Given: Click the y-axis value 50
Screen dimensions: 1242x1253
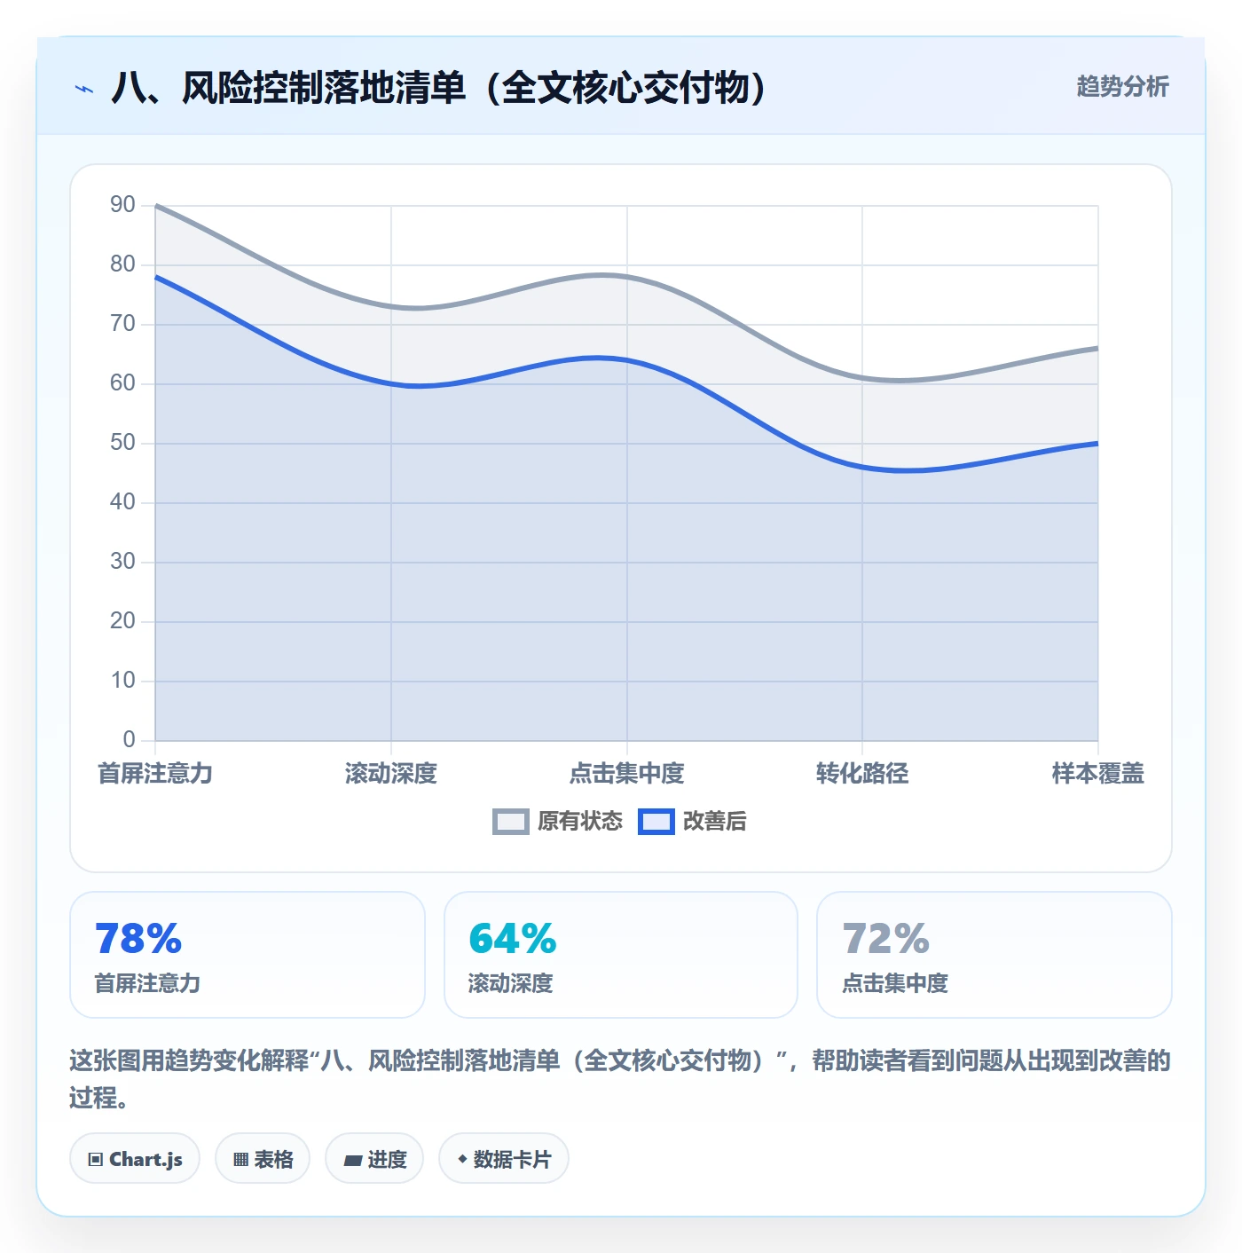Looking at the screenshot, I should click(x=122, y=443).
